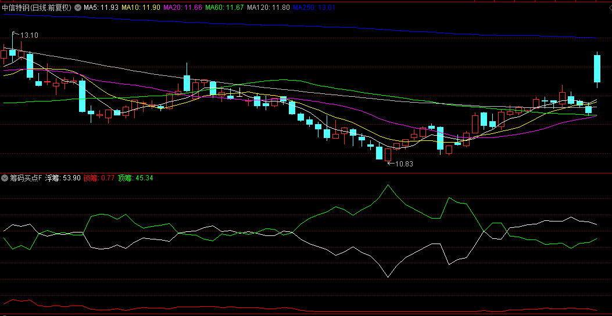Click the red 锁筹: 0.77 value
Viewport: 612px width, 316px height.
(99, 178)
